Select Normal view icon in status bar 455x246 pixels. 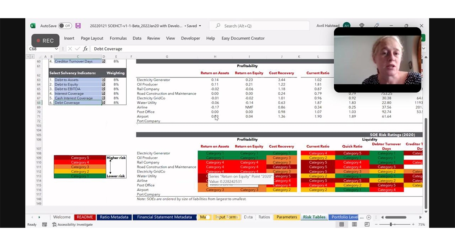[x=342, y=224]
